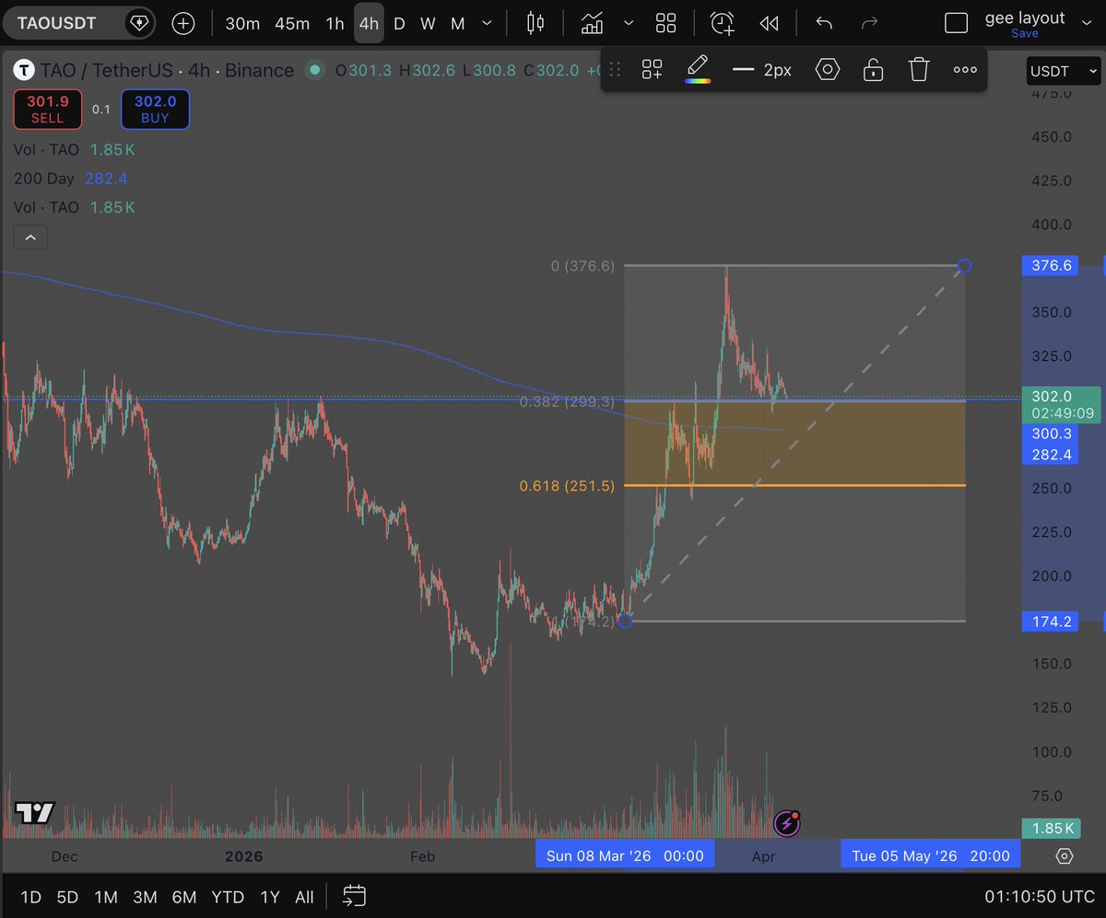Open the line color pencil tool
This screenshot has width=1106, height=918.
pos(698,69)
